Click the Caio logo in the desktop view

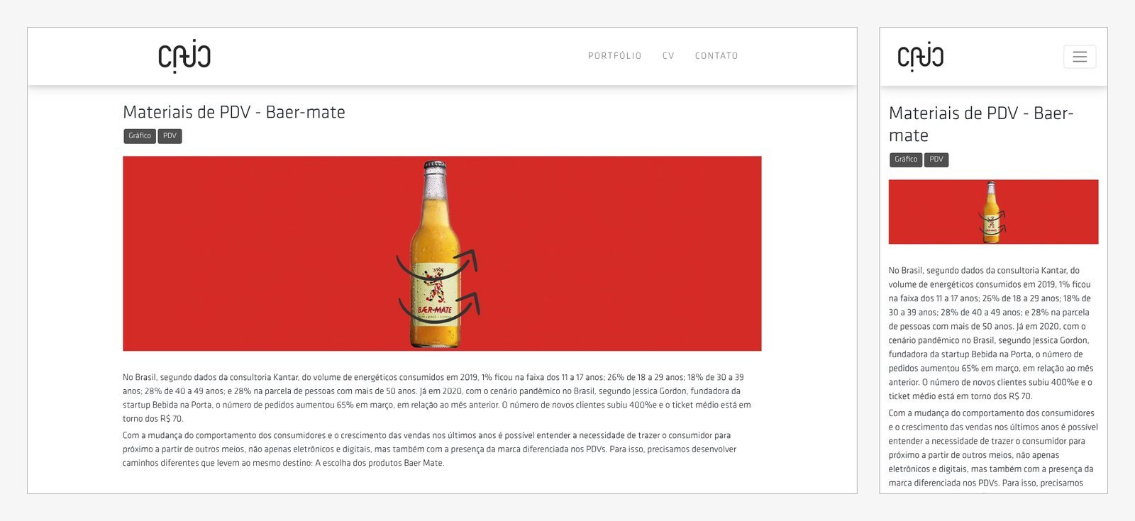point(184,57)
